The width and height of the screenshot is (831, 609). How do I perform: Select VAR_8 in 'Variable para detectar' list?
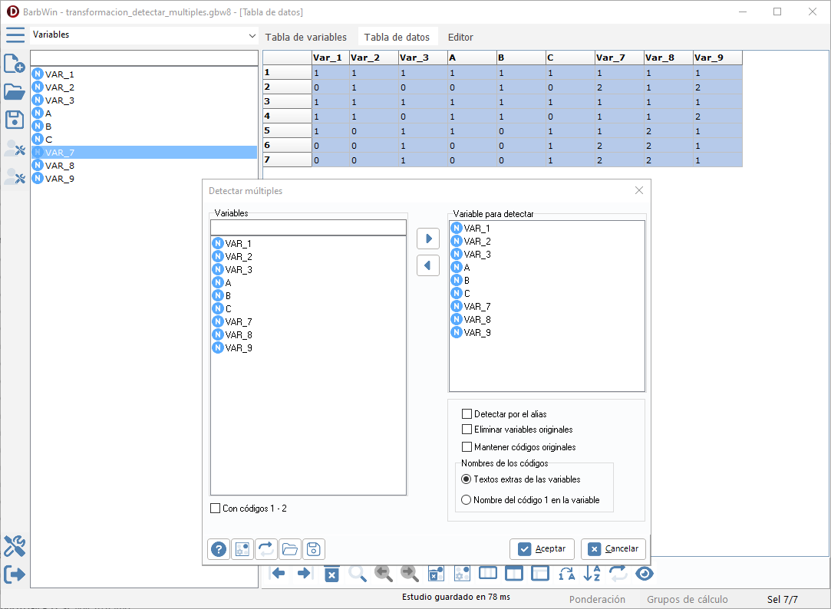point(477,320)
